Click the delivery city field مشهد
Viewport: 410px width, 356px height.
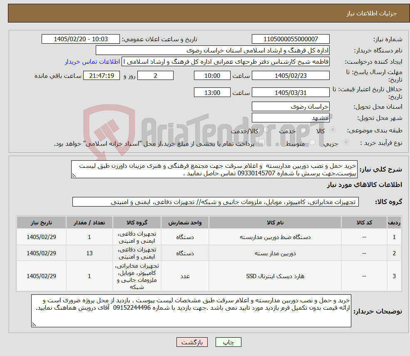pos(291,118)
